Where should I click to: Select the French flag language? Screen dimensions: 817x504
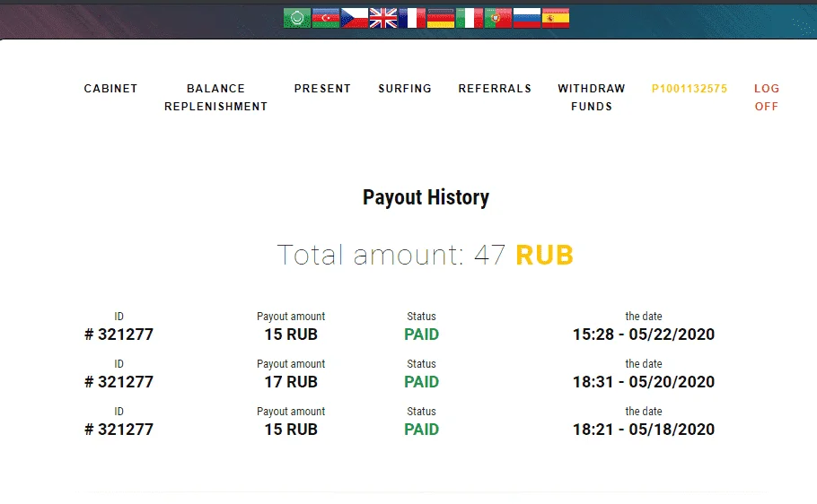[412, 18]
